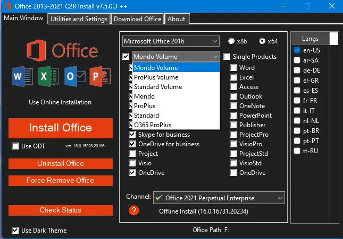Choose Mondo from the dropdown list
The image size is (343, 239).
tap(176, 96)
